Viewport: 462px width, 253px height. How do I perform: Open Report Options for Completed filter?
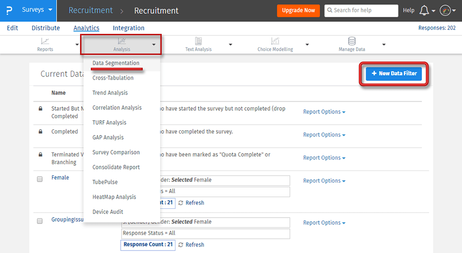[x=324, y=135]
